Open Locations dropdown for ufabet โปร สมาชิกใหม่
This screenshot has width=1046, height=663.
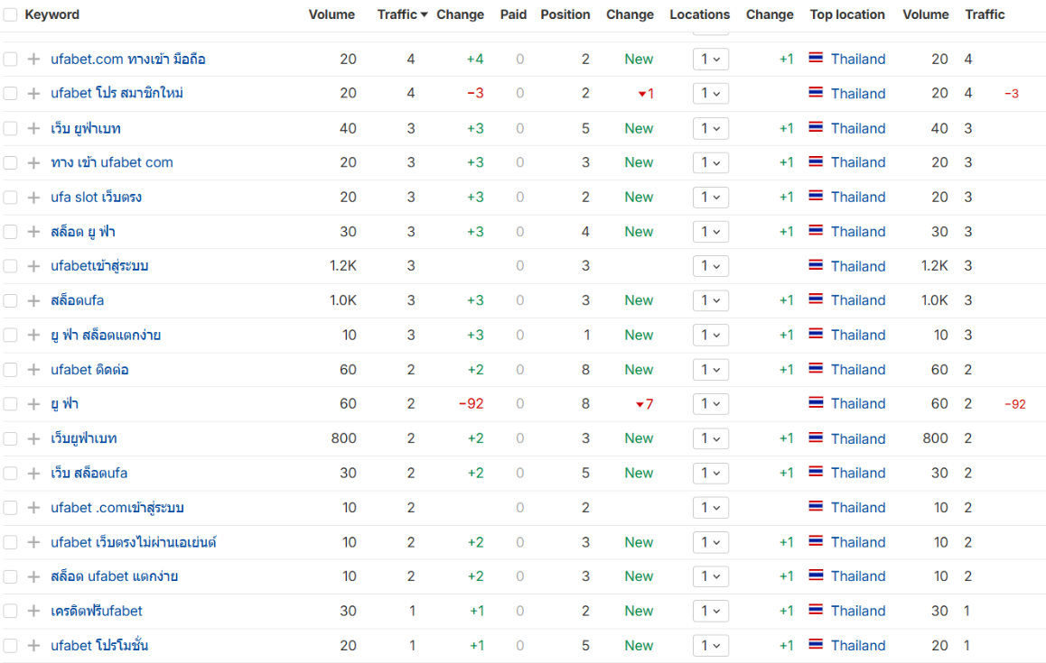click(x=711, y=93)
